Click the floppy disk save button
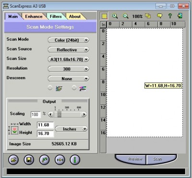Screen dimensions: 192x178 tap(29, 160)
